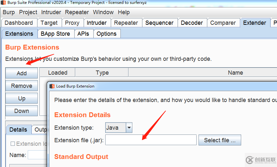277x167 pixels.
Task: Switch to the Proxy tab
Action: click(72, 23)
